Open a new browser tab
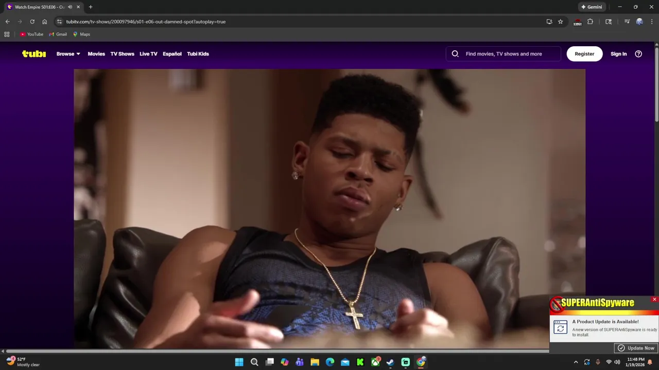This screenshot has height=370, width=659. pyautogui.click(x=91, y=7)
